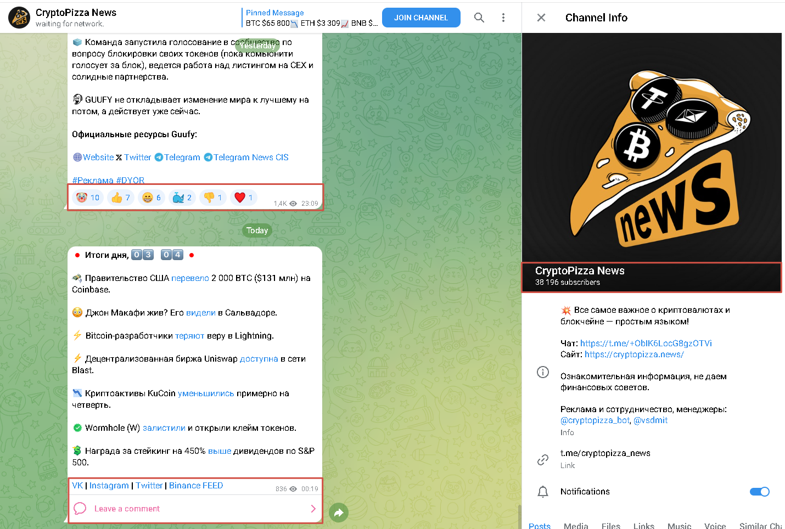Screen dimensions: 785x529
Task: Open the three-dot more options menu
Action: (503, 18)
